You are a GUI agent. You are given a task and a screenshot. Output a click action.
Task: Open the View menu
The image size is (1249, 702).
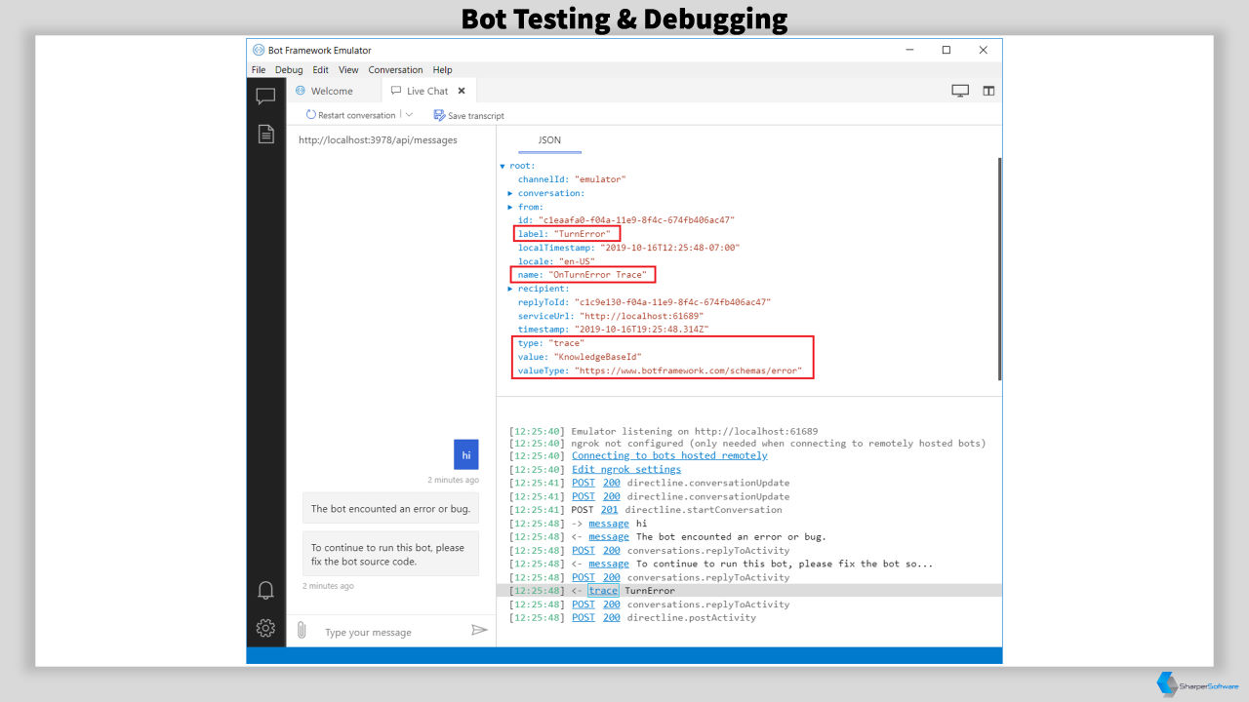[x=348, y=70]
